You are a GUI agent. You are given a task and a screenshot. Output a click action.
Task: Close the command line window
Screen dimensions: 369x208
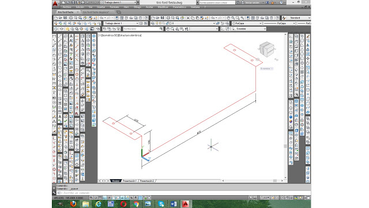54,188
